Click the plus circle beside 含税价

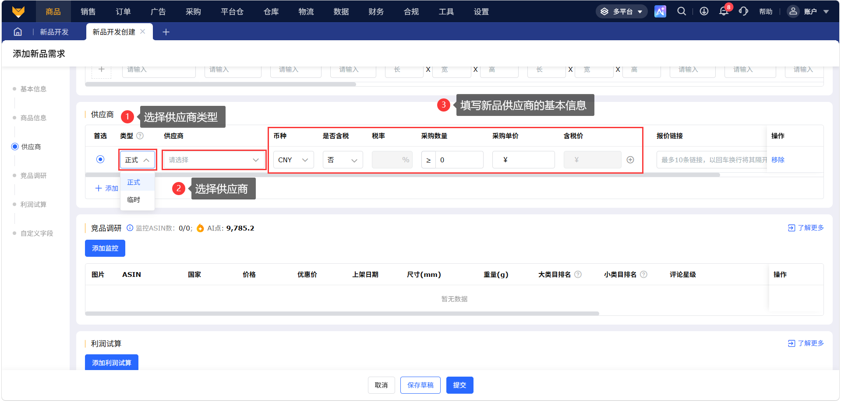(x=630, y=160)
